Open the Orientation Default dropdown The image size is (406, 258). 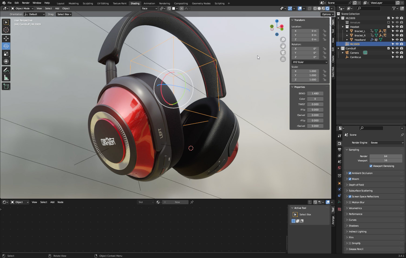[34, 14]
